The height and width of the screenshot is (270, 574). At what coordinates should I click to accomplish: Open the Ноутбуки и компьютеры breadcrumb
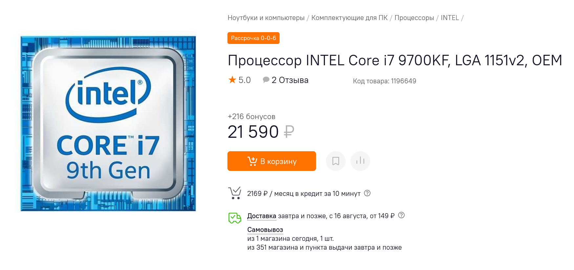[266, 18]
